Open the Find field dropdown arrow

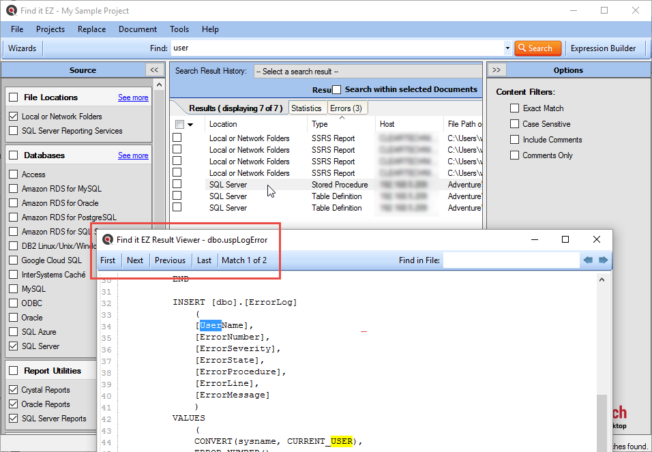pyautogui.click(x=507, y=48)
